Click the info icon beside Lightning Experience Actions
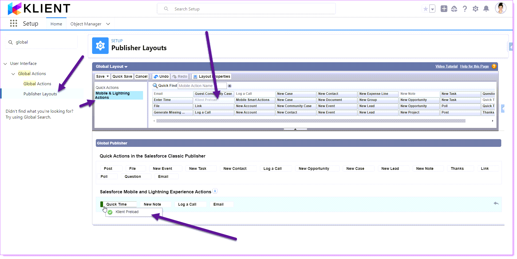The height and width of the screenshot is (259, 517). coord(215,191)
